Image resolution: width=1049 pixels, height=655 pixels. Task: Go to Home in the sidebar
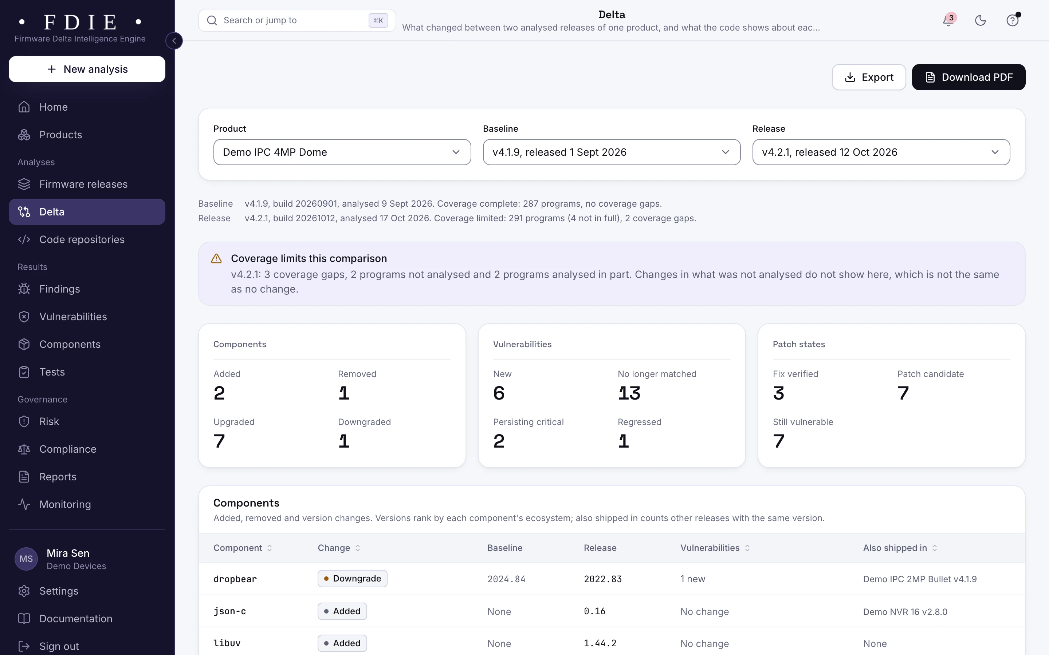87,107
